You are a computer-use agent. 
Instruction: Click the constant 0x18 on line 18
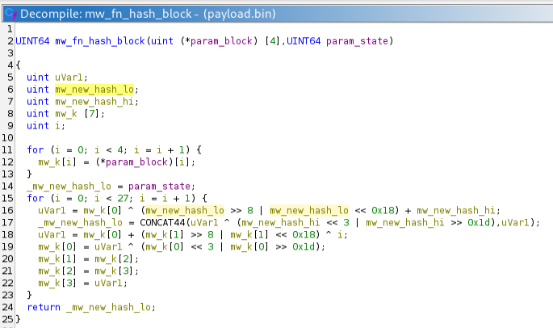click(x=304, y=234)
